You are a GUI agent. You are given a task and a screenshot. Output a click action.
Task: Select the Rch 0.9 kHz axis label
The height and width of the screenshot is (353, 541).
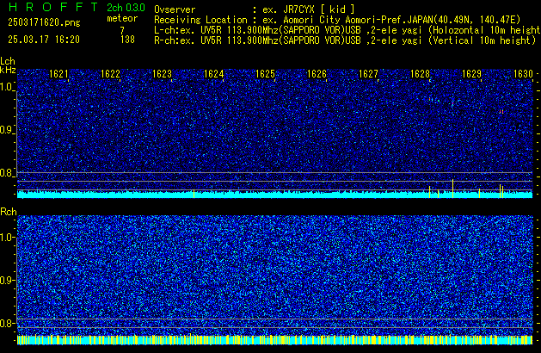tap(7, 280)
